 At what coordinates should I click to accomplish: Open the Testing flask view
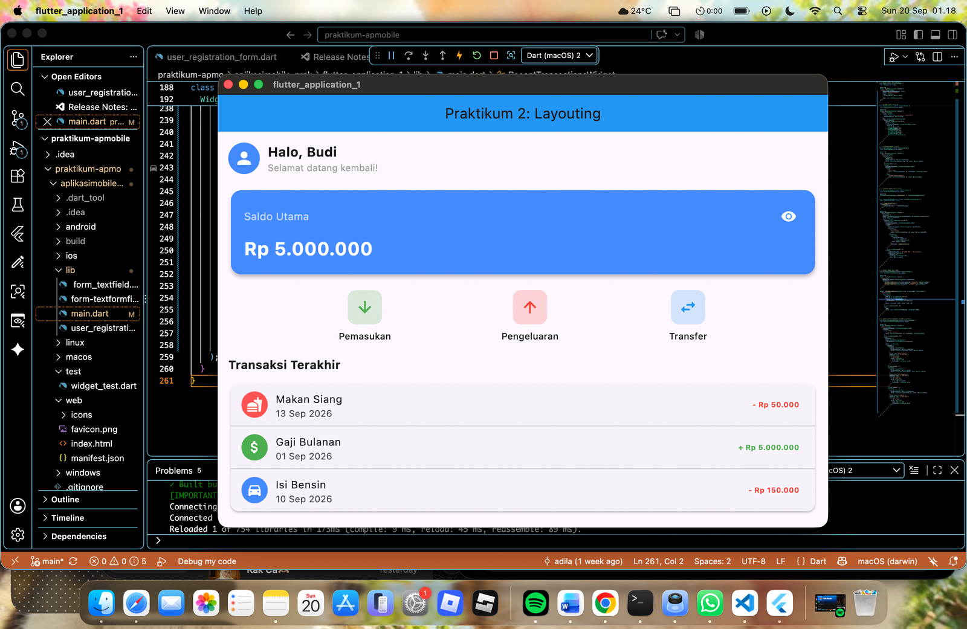(x=18, y=205)
